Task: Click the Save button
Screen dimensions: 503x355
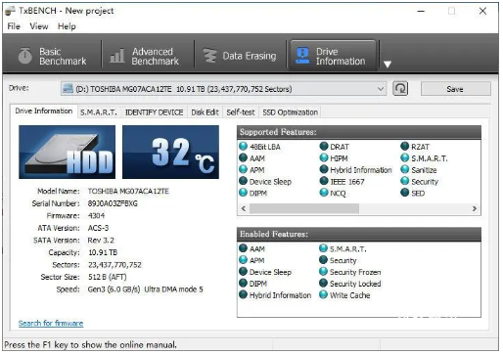Action: (455, 89)
